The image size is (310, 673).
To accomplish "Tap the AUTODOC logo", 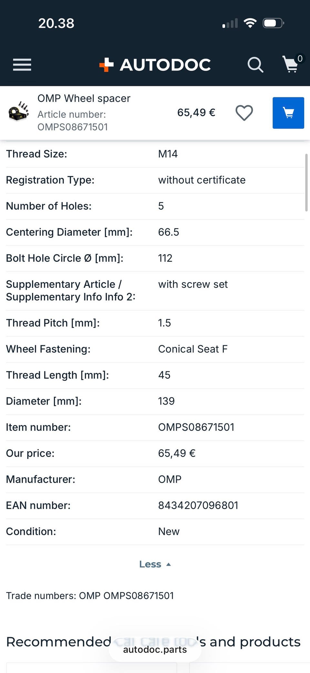I will click(155, 65).
